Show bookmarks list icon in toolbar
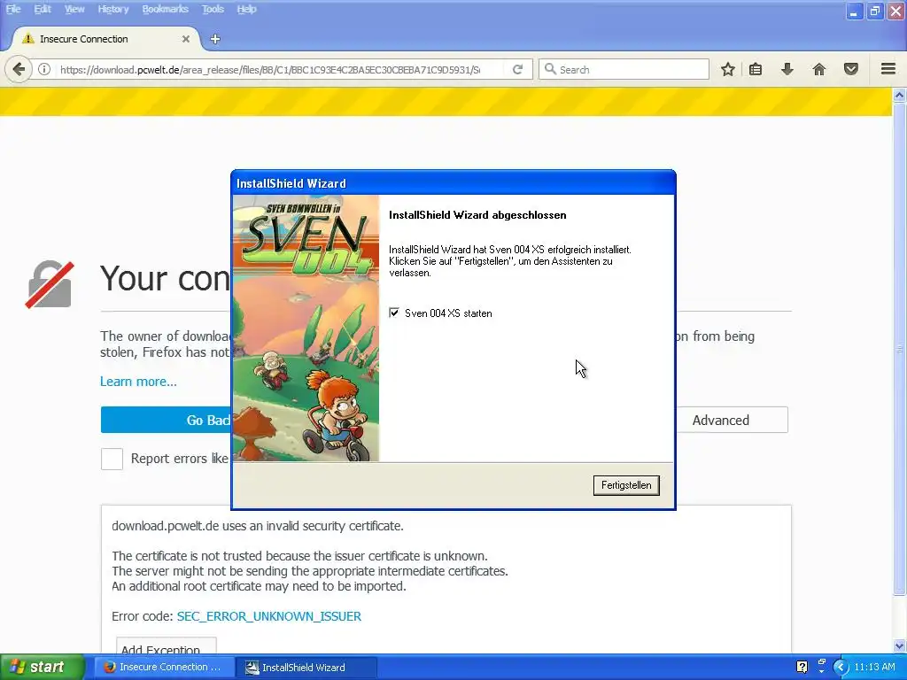 click(x=756, y=69)
